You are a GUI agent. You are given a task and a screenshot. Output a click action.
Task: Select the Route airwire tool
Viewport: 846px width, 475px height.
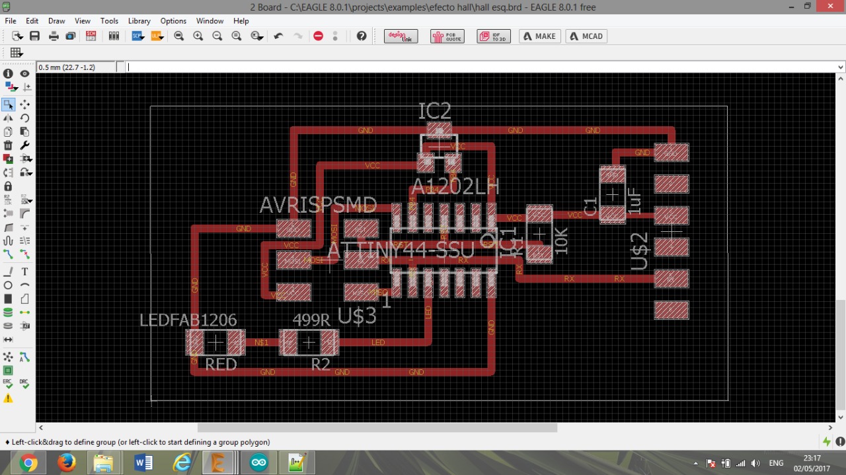coord(8,254)
